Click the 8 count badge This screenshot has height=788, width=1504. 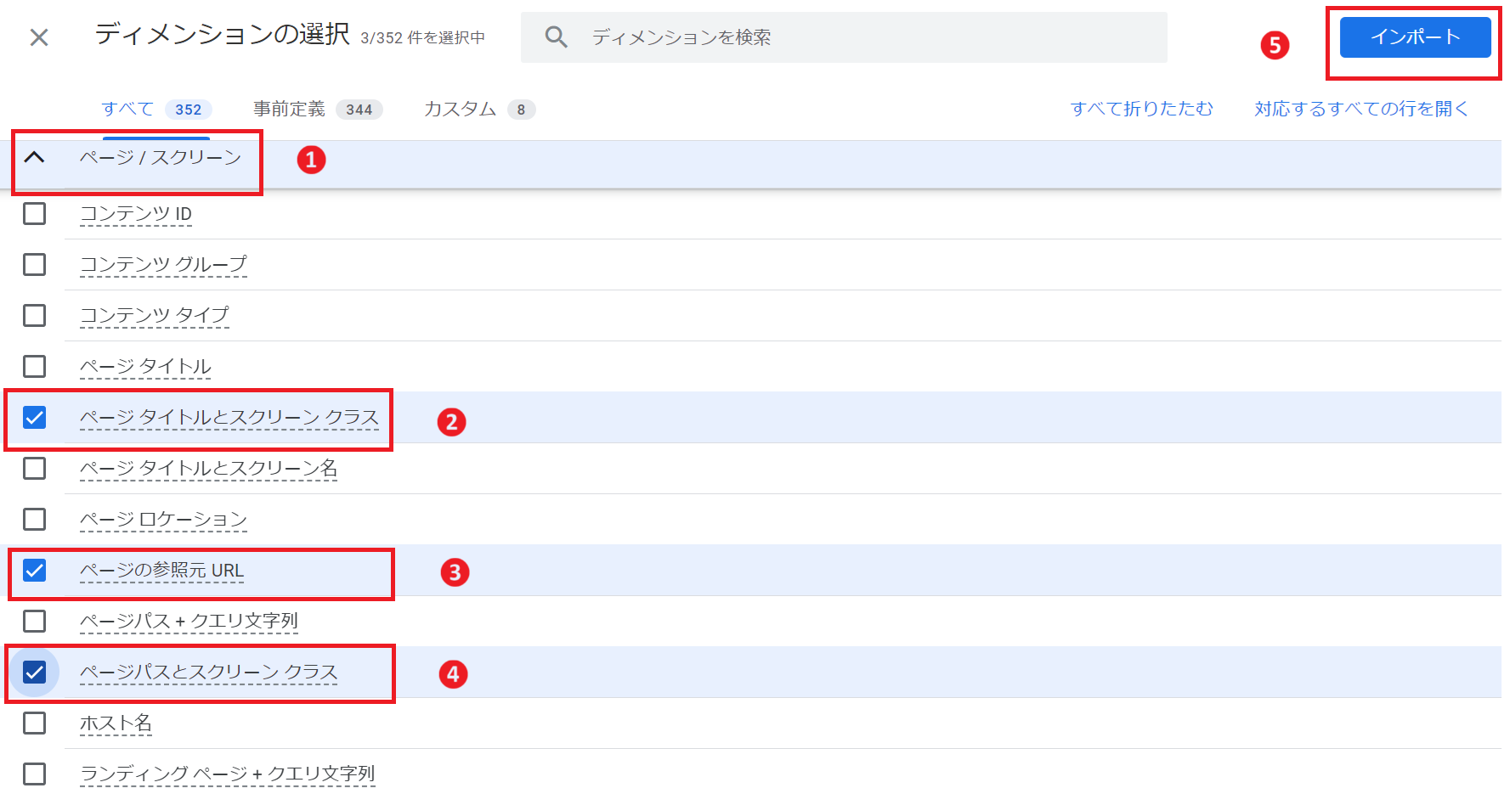(x=522, y=110)
